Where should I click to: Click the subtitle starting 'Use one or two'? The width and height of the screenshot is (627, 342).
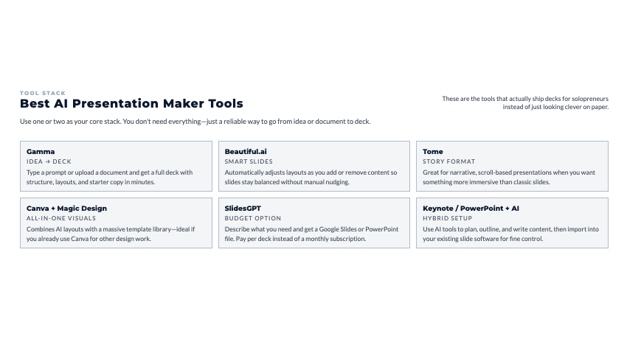coord(195,122)
